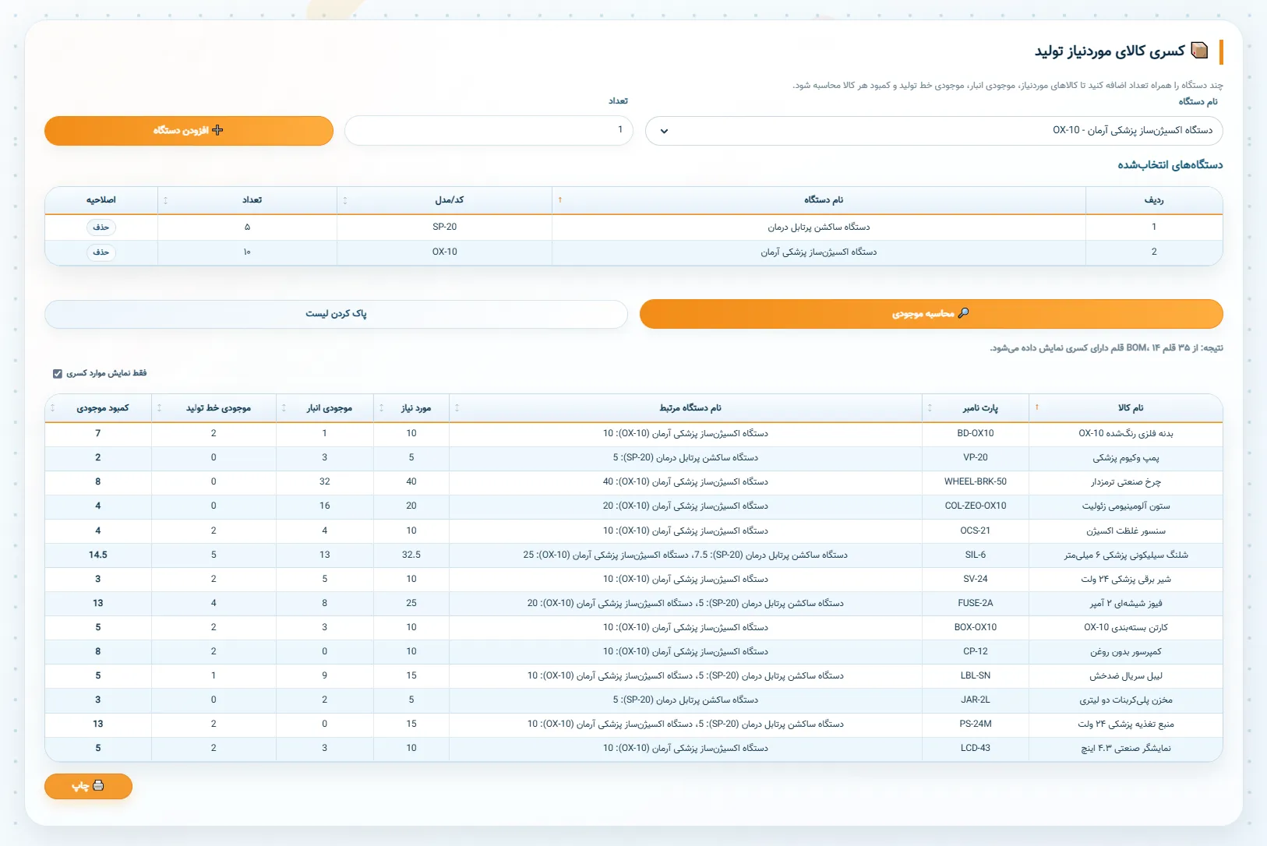Sort results by مورد نیاز arrows
The height and width of the screenshot is (846, 1267).
[x=381, y=407]
